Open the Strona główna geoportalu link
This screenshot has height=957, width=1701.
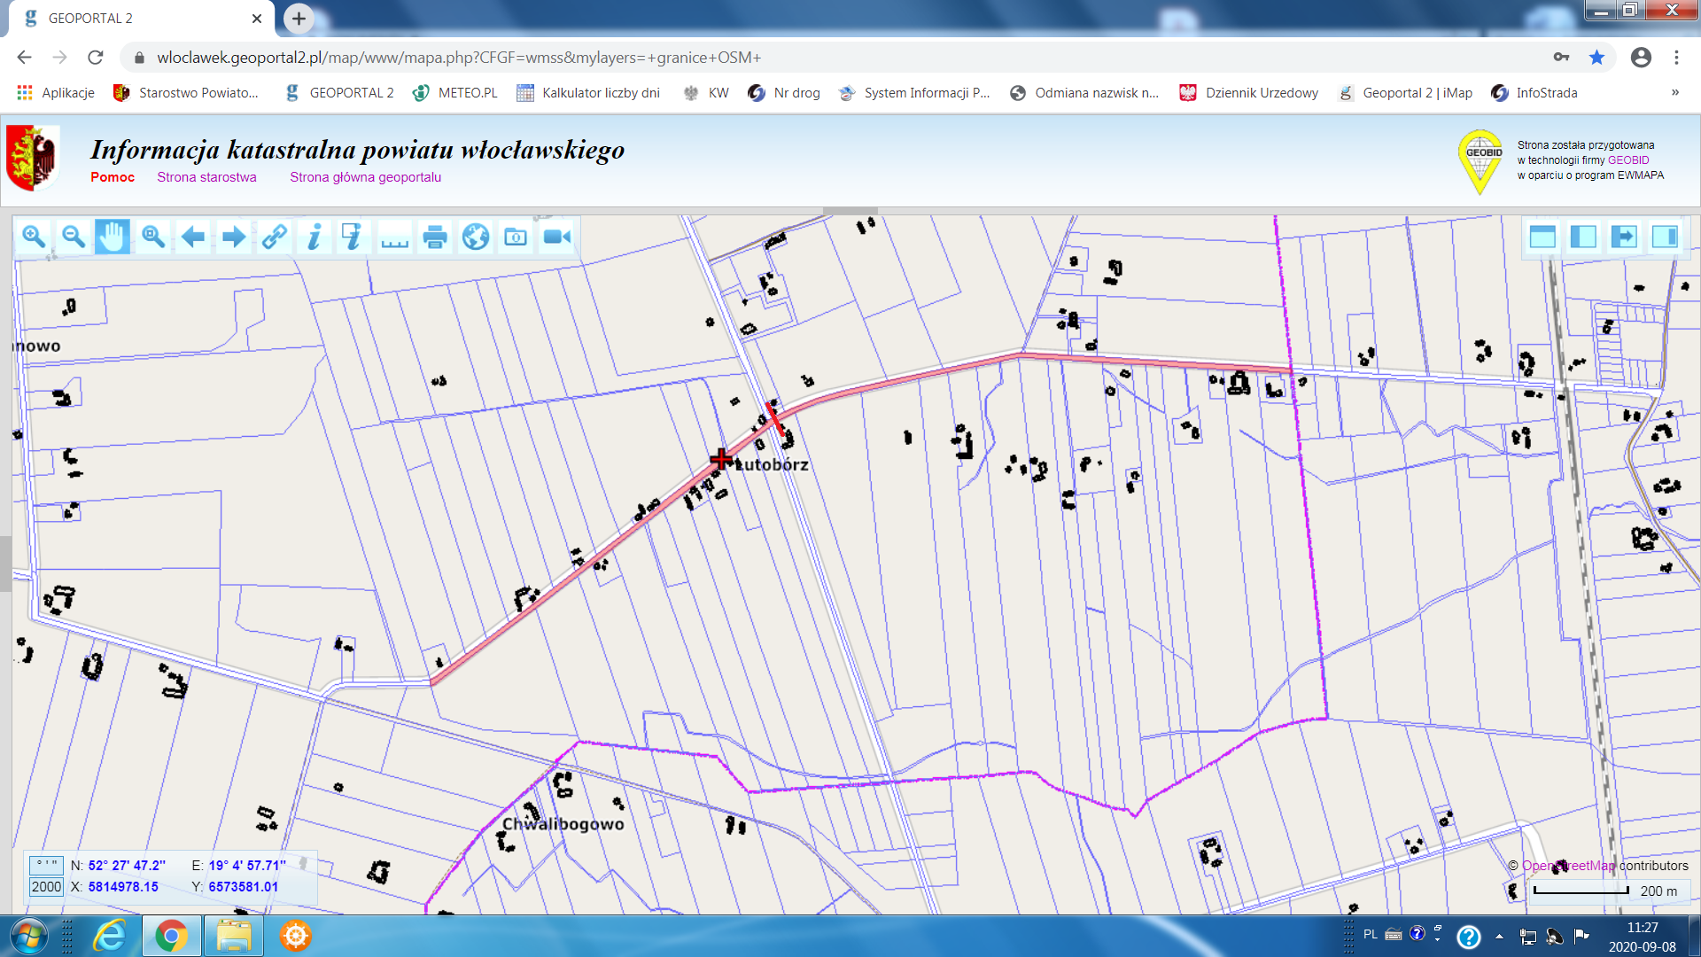365,177
